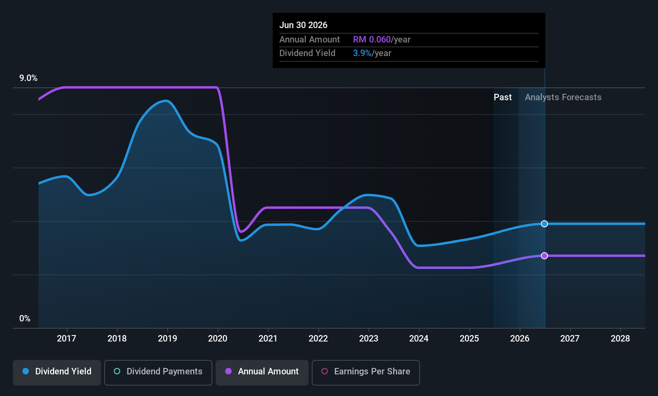The height and width of the screenshot is (396, 658).
Task: Click the 2024 x-axis label
Action: tap(419, 339)
